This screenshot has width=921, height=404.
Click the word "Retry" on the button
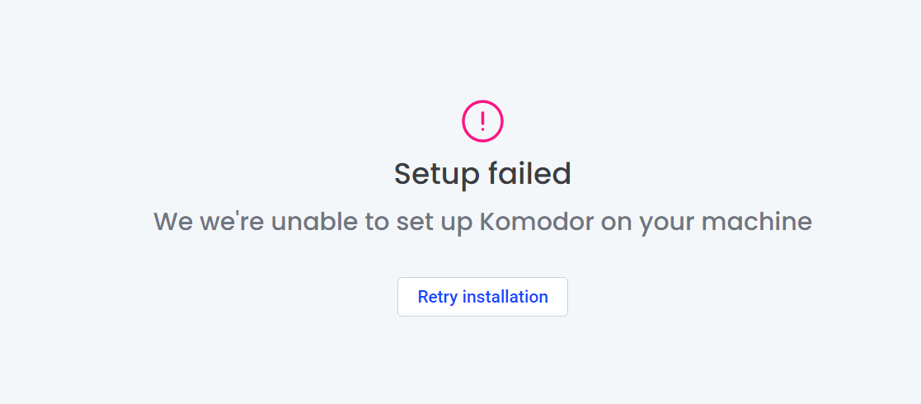[437, 297]
